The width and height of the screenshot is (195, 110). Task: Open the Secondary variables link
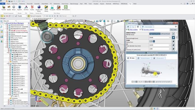pos(149,30)
